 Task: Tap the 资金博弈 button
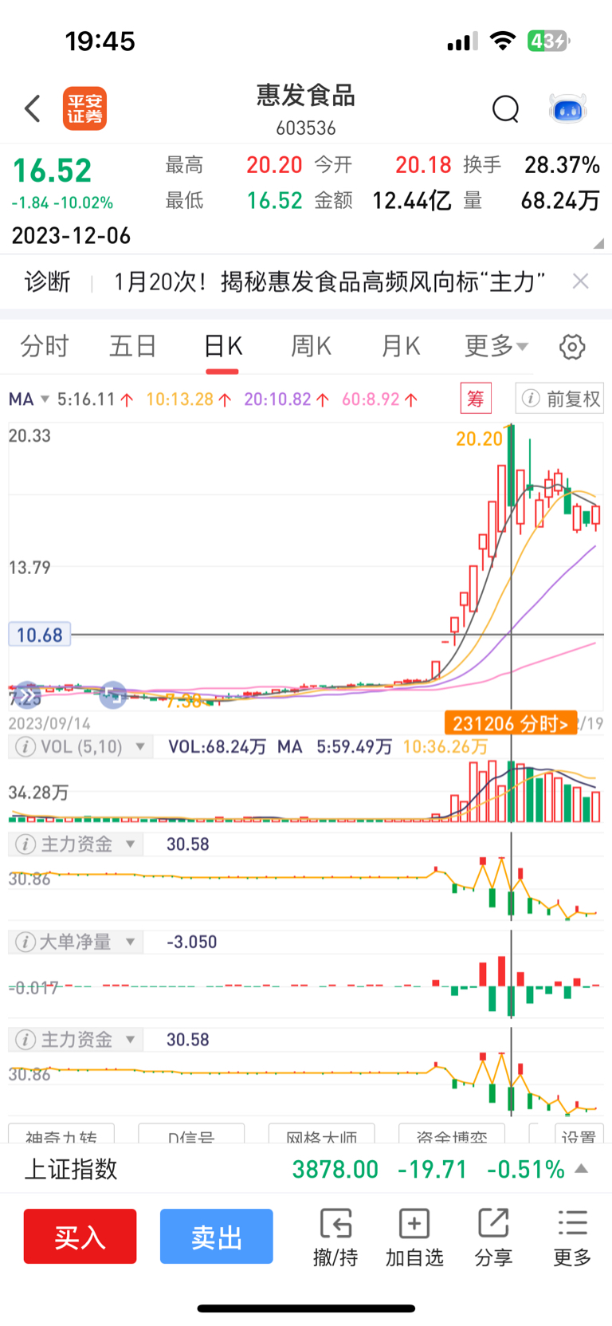[x=452, y=1134]
